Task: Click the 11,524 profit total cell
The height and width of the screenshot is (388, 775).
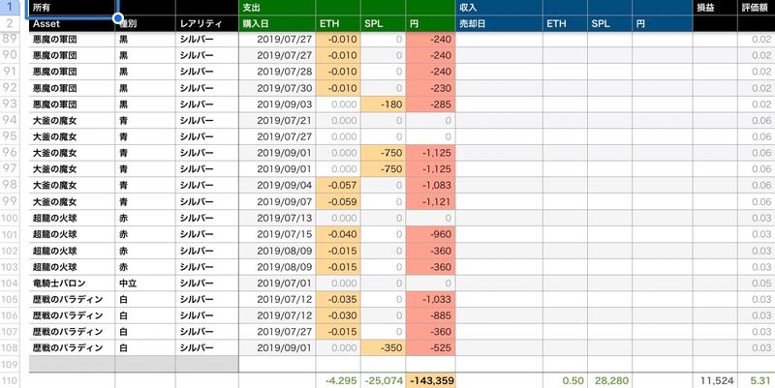Action: point(713,380)
